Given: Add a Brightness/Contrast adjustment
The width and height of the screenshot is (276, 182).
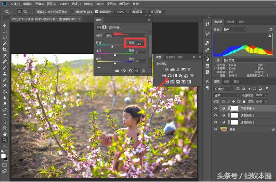Looking at the screenshot, I should 167,69.
